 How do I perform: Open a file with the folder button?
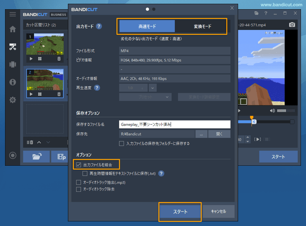[36, 157]
